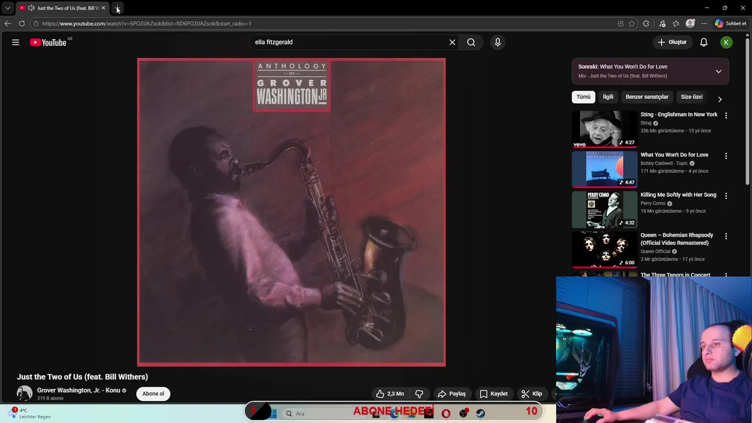The image size is (752, 423).
Task: Click the album art video player
Action: point(291,212)
